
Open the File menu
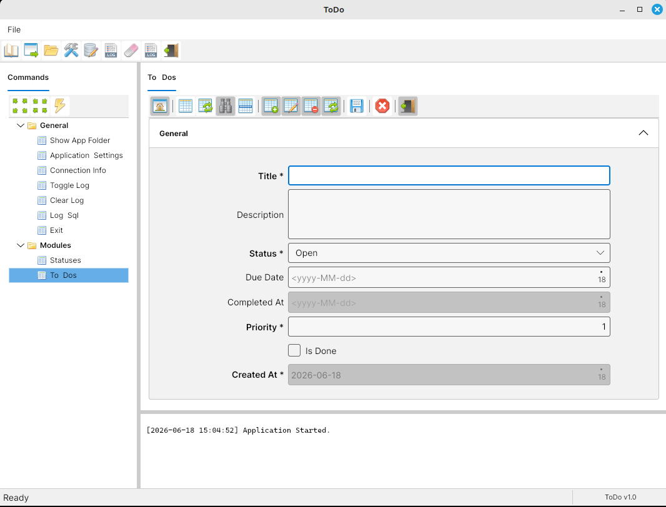pyautogui.click(x=14, y=30)
